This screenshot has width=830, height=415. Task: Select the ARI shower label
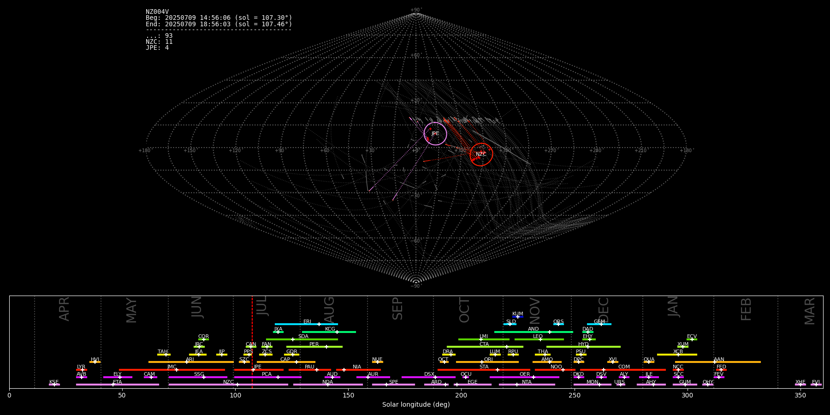[190, 360]
